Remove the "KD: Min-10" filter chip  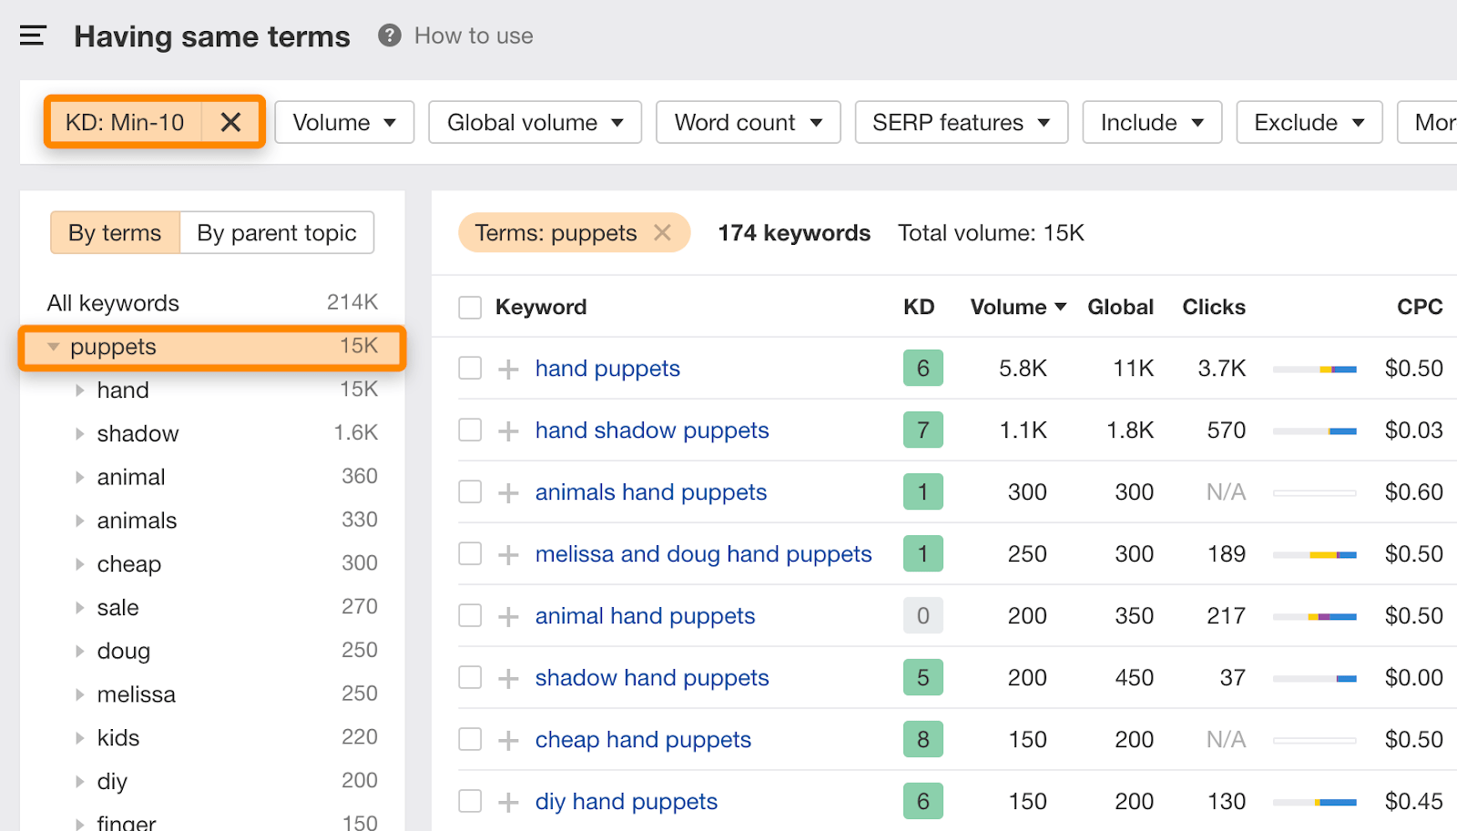[230, 121]
